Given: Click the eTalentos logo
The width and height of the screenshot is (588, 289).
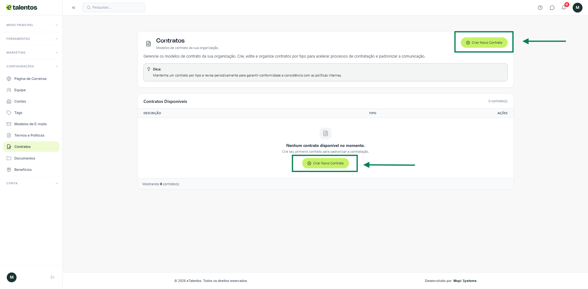Looking at the screenshot, I should coord(22,8).
